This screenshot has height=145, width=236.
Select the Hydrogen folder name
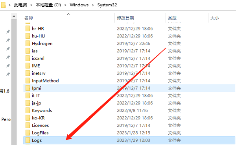(x=42, y=43)
